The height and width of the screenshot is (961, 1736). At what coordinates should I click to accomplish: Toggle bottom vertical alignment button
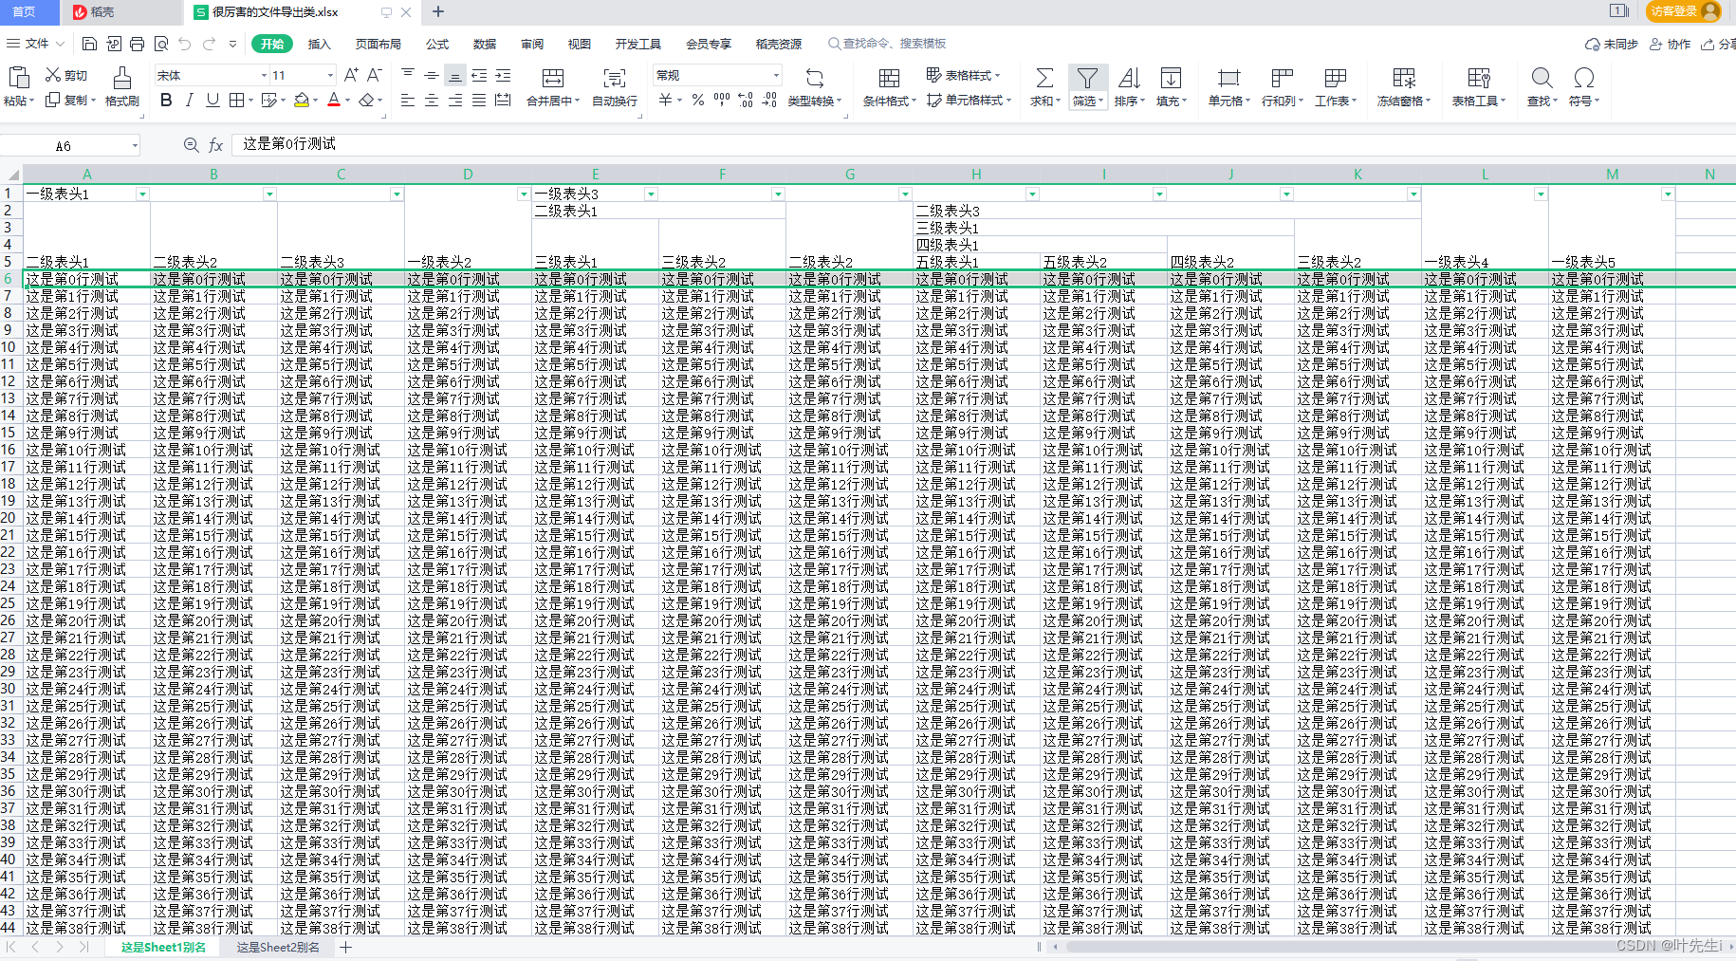pos(455,75)
